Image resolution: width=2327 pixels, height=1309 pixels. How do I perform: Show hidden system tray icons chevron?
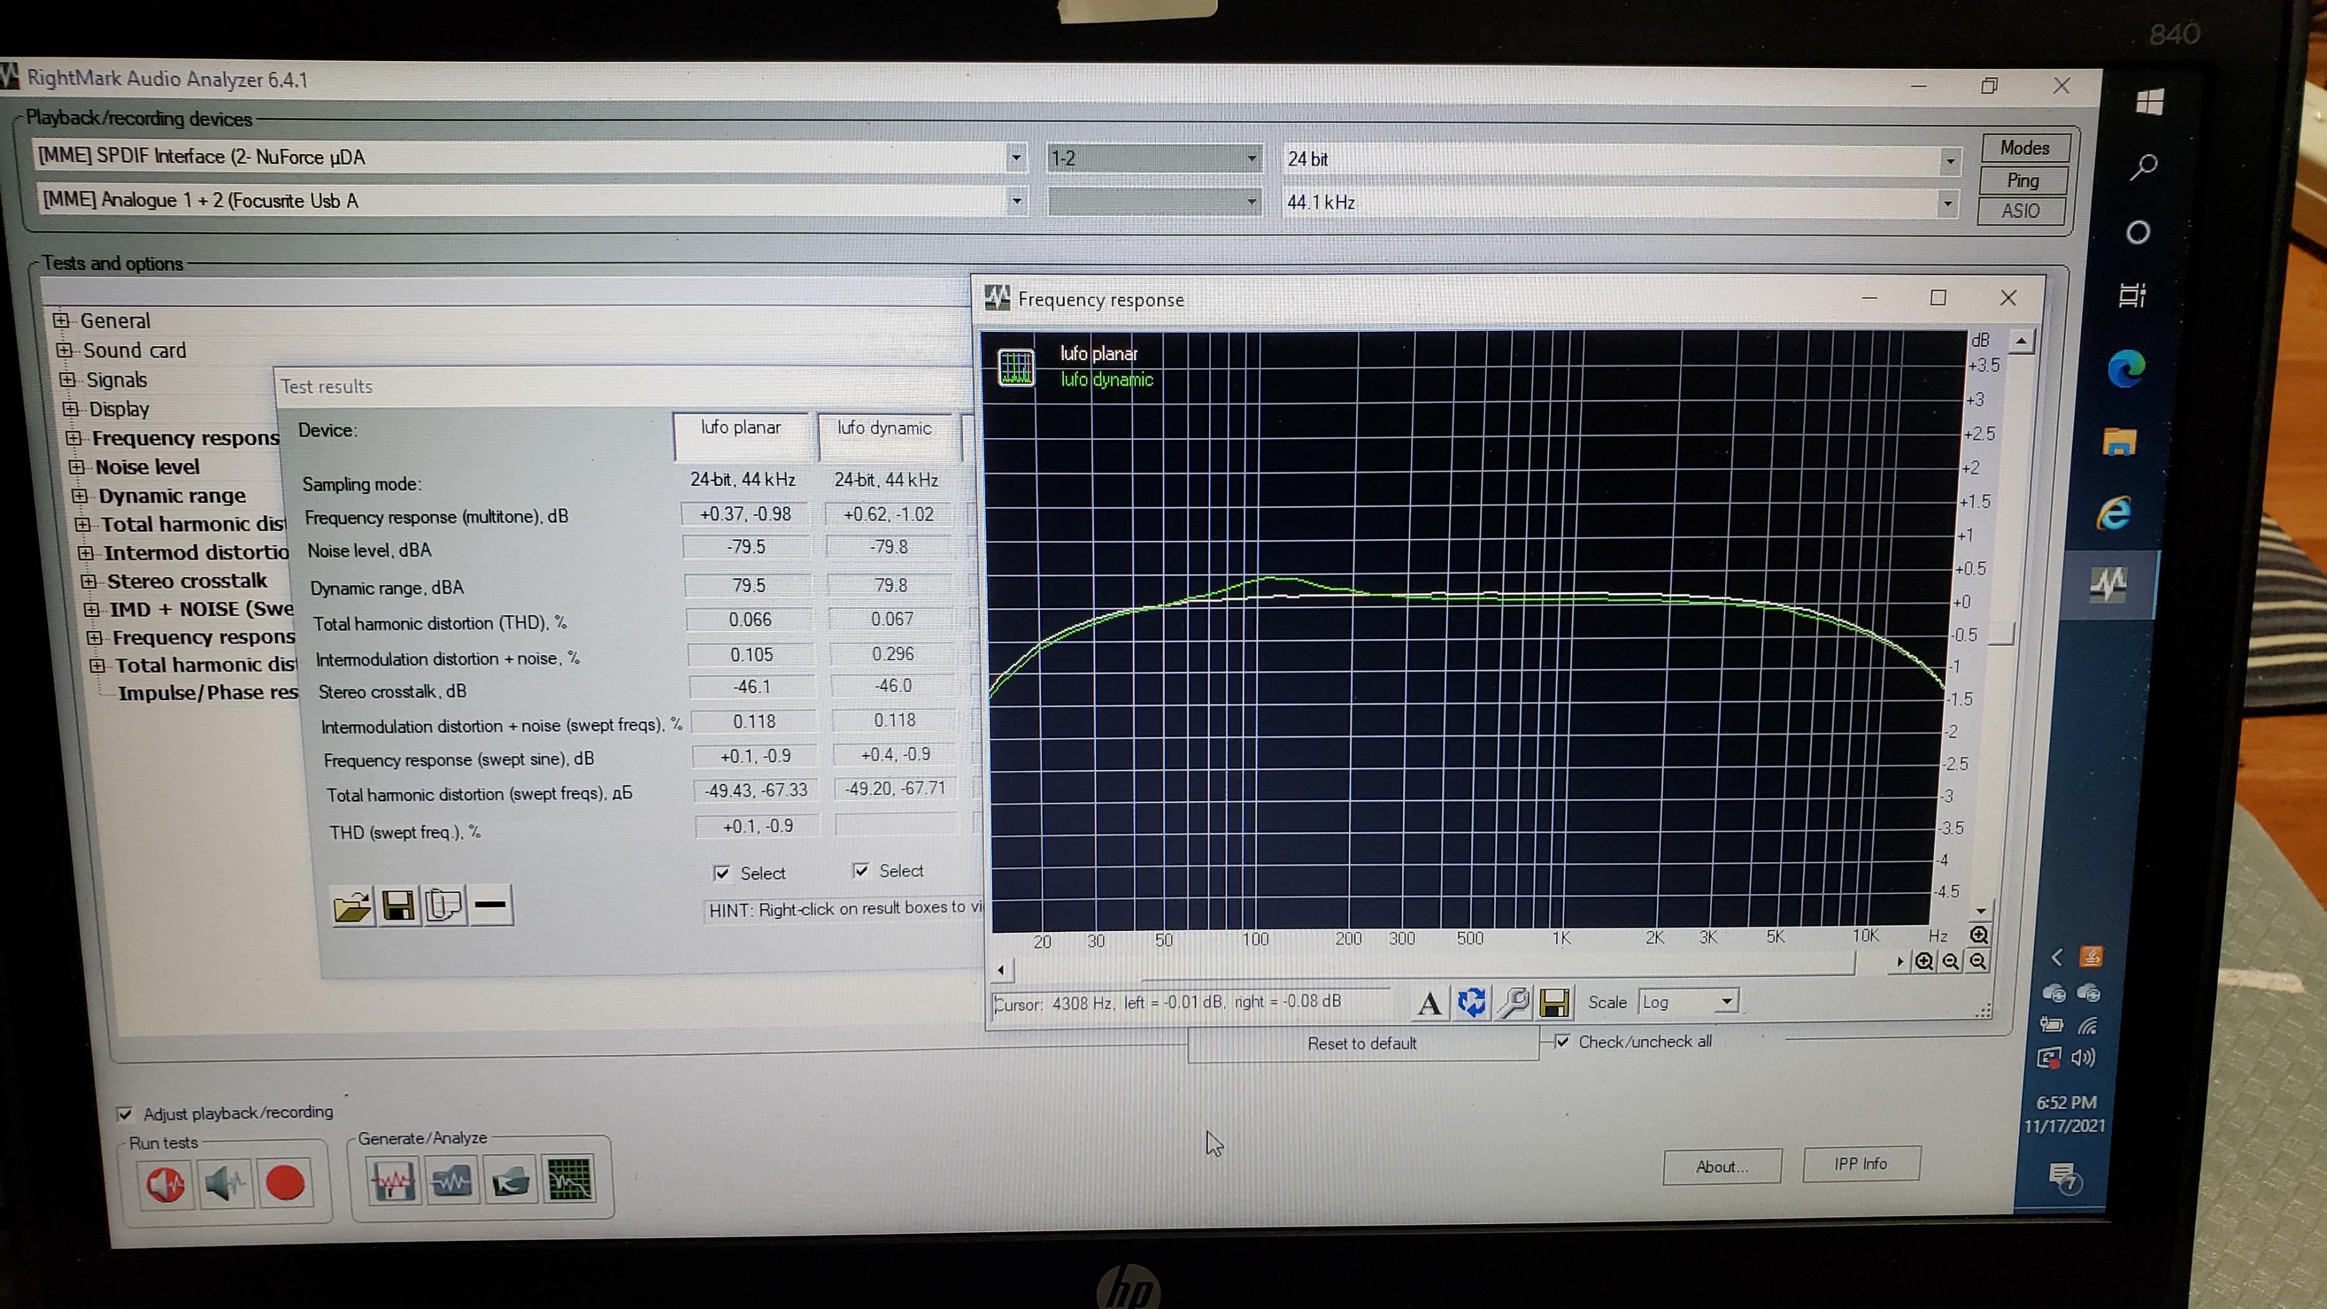coord(2057,958)
